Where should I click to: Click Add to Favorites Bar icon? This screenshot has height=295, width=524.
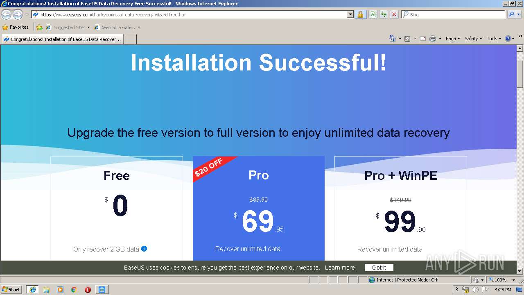[39, 27]
